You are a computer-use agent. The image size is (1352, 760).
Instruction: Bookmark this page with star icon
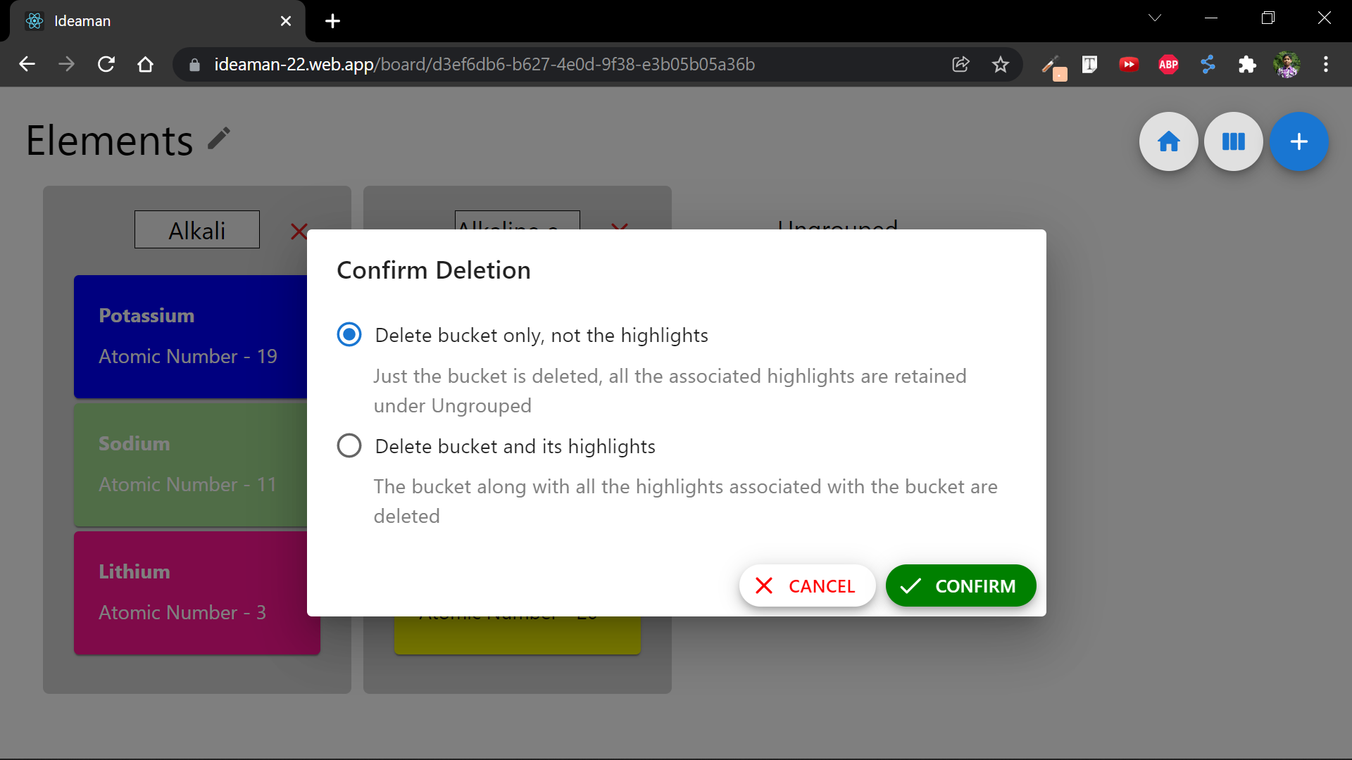pyautogui.click(x=1000, y=64)
